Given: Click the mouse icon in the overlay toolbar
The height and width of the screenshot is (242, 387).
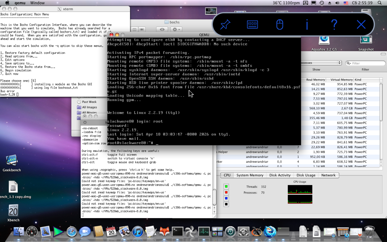Looking at the screenshot, I should pos(280,25).
